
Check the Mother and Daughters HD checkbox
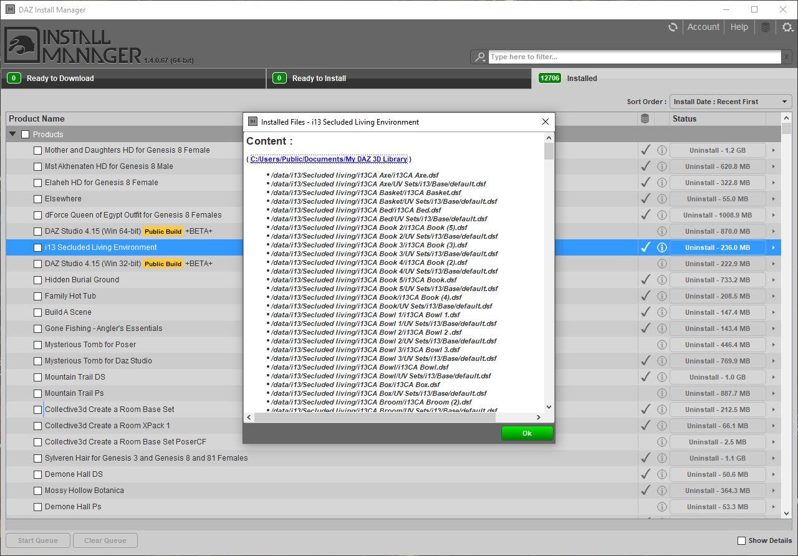(37, 150)
